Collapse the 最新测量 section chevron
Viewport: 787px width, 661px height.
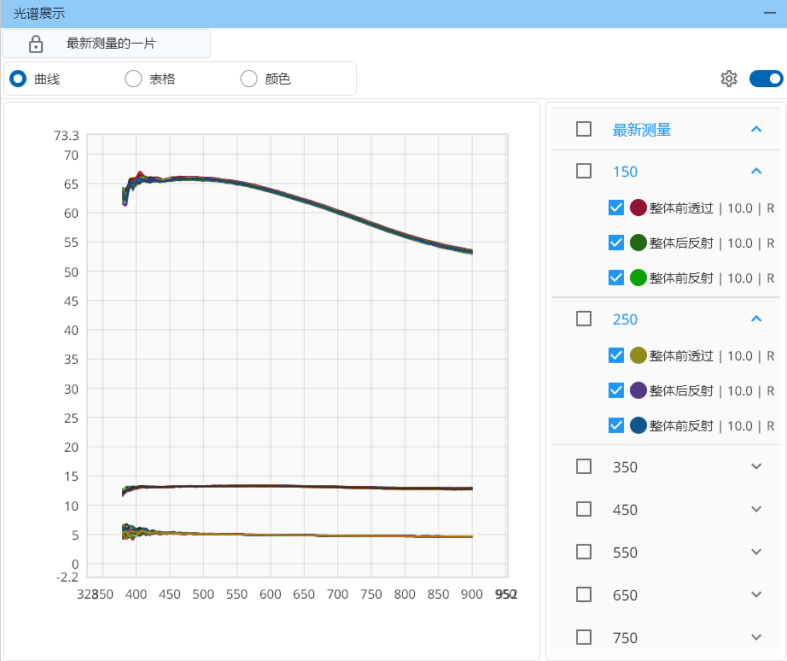coord(755,129)
